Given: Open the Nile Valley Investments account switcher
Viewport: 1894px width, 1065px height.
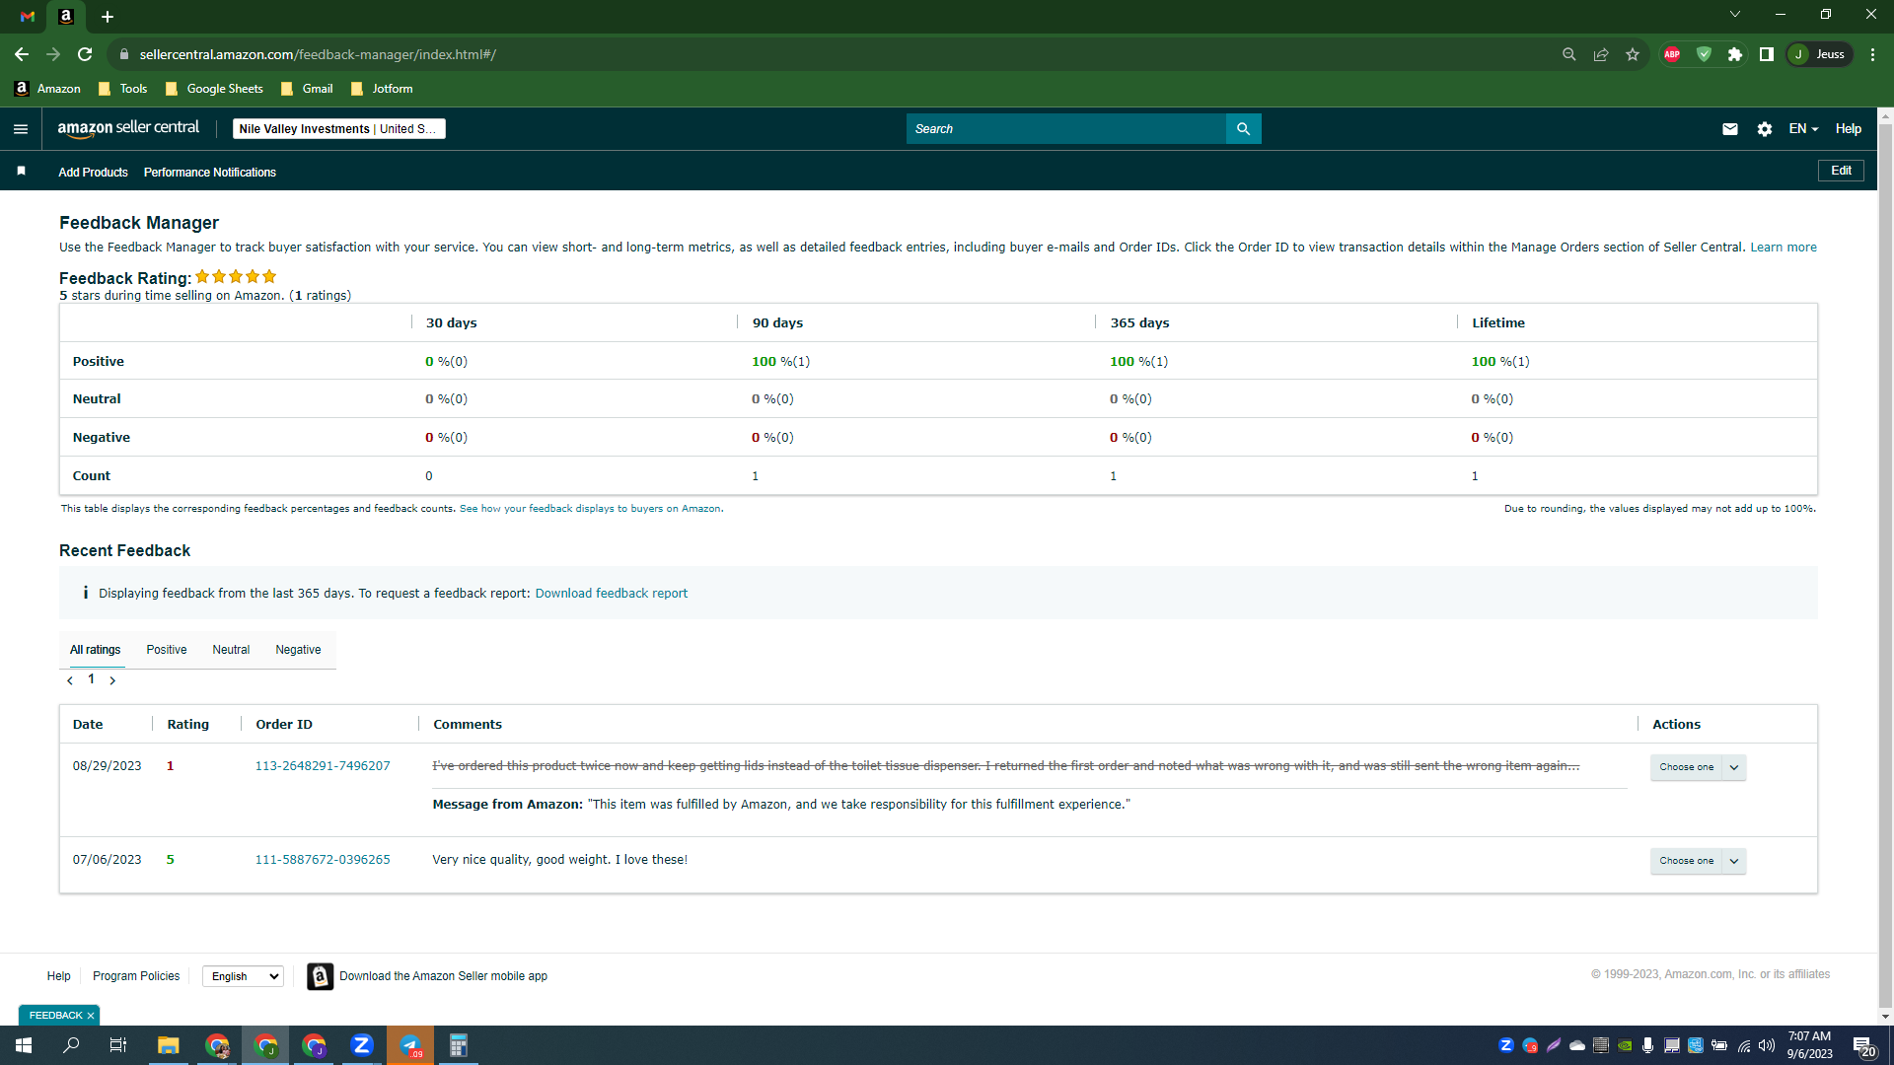Looking at the screenshot, I should point(338,129).
